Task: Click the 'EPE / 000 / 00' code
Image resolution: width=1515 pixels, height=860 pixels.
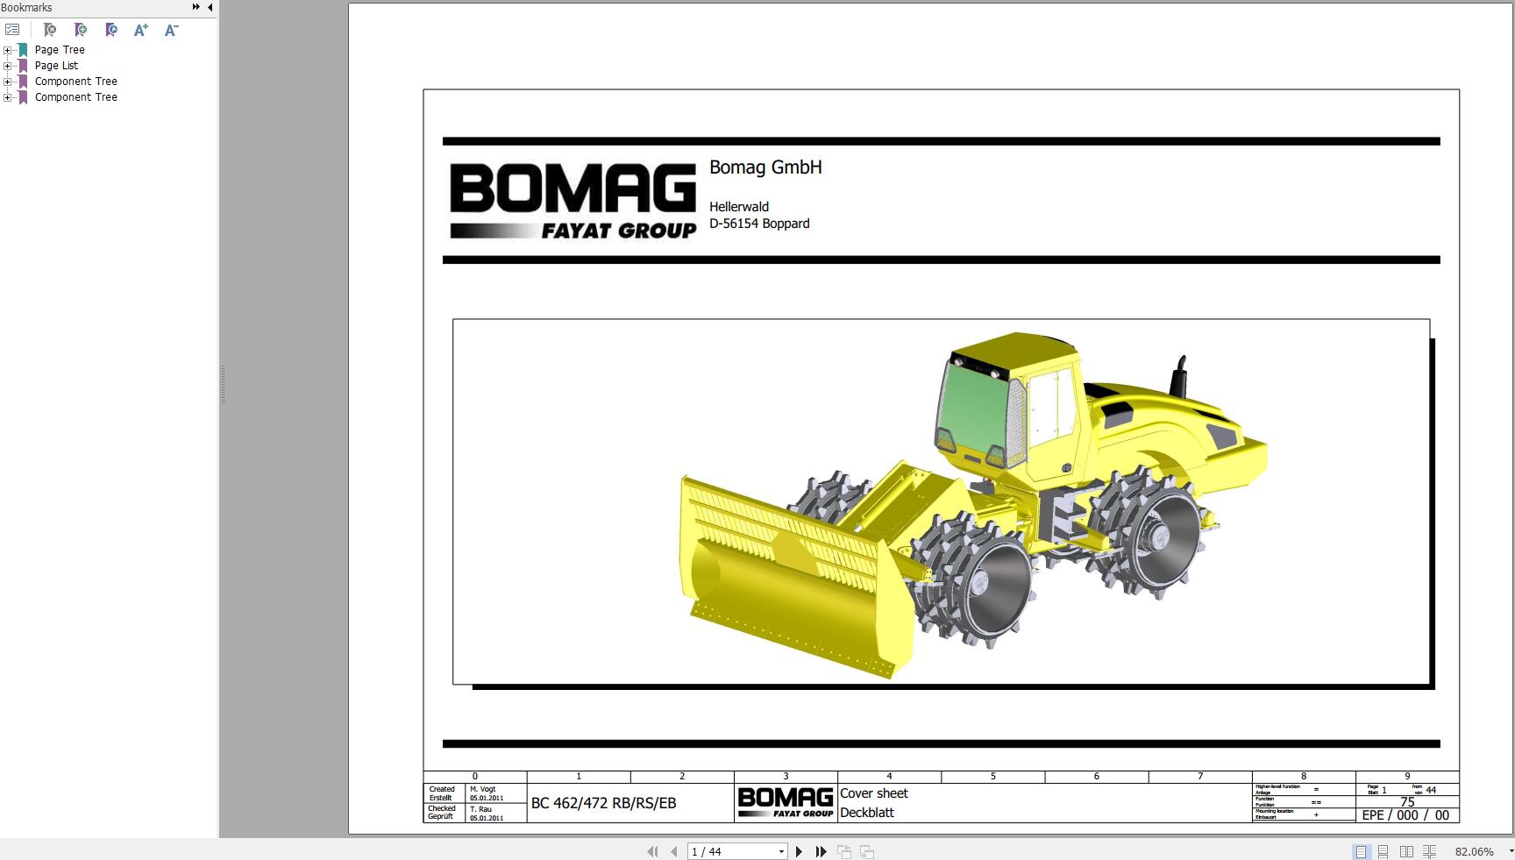Action: click(1405, 815)
